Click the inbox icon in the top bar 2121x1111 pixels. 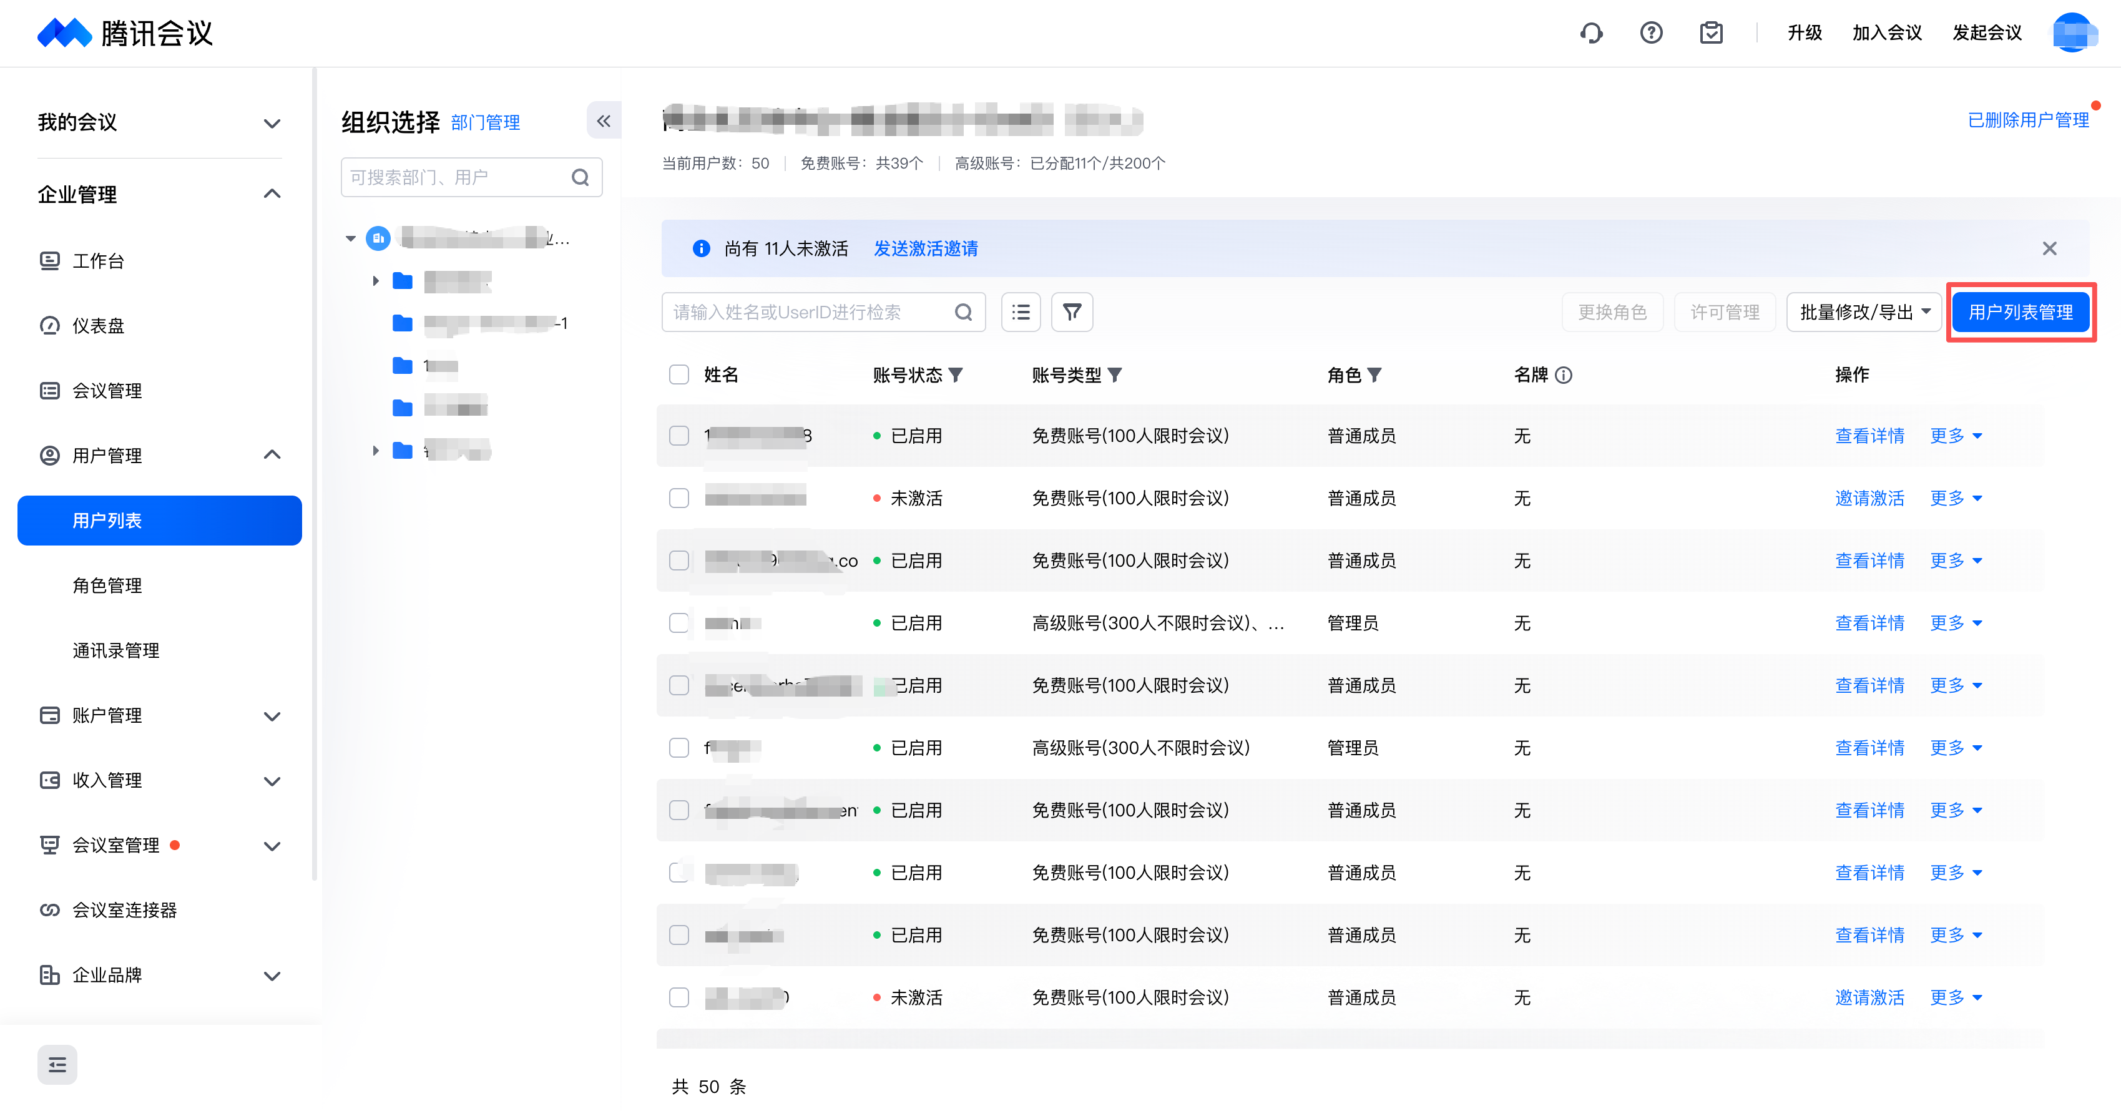point(1711,33)
